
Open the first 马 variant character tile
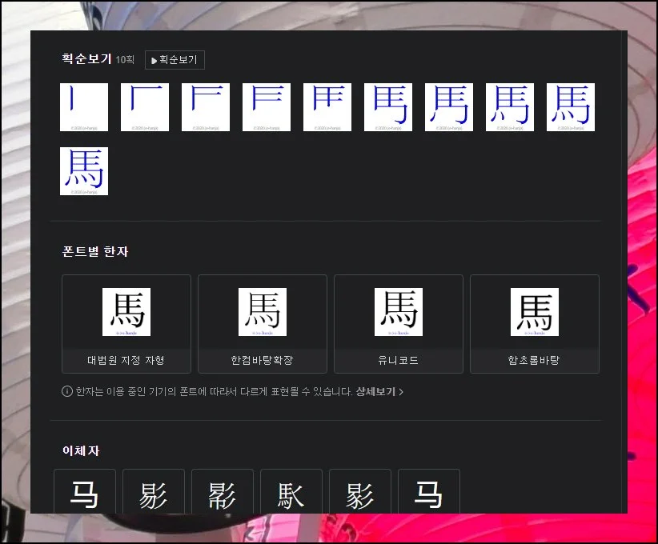click(85, 494)
